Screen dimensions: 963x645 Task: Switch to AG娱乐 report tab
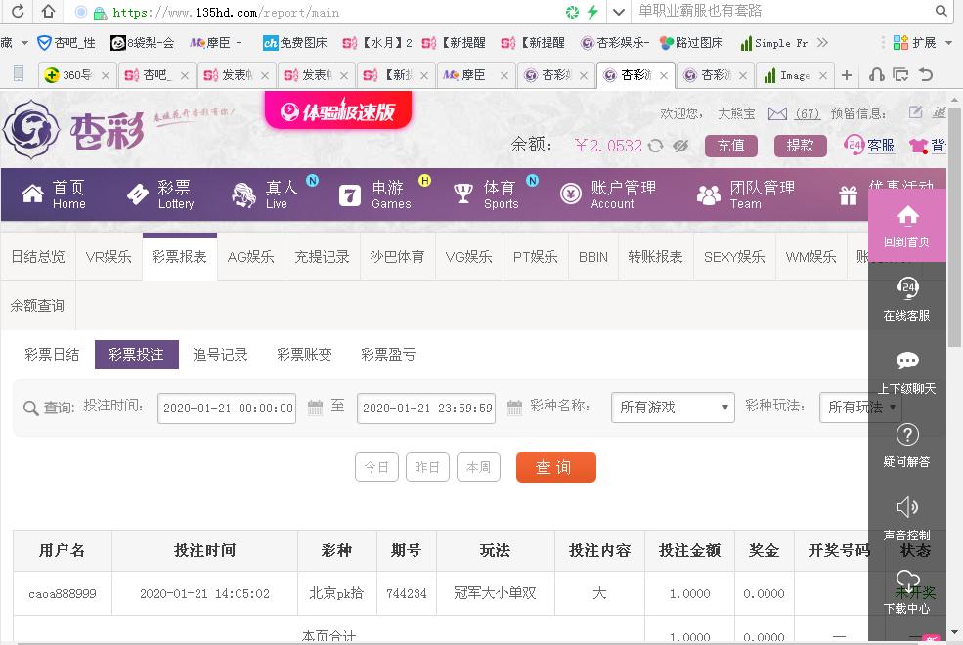(250, 256)
